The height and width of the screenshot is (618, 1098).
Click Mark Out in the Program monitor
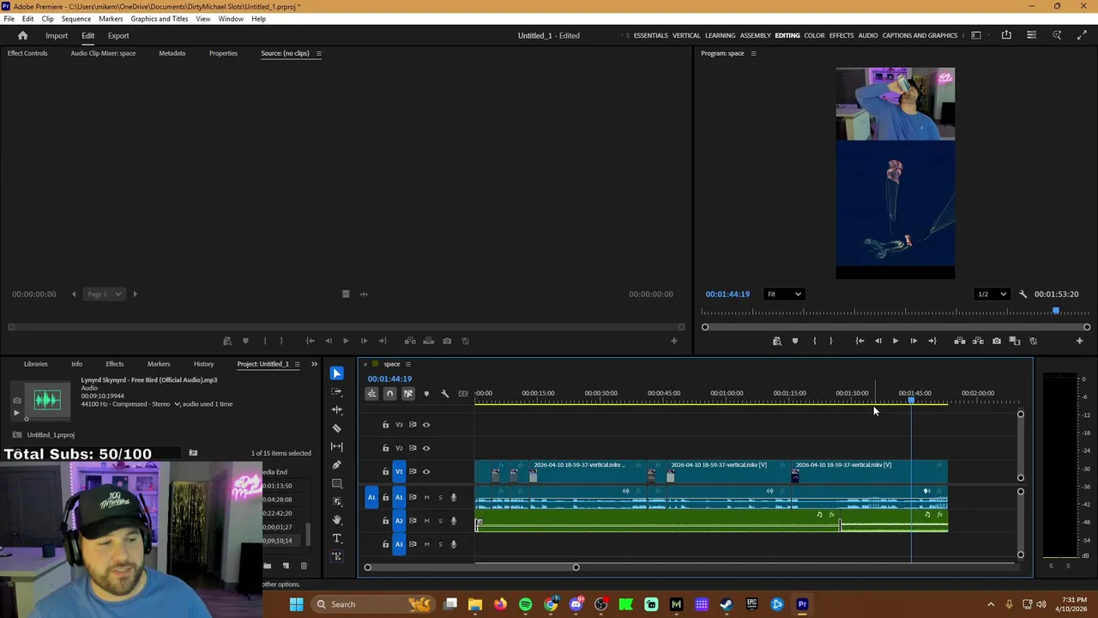click(x=830, y=341)
